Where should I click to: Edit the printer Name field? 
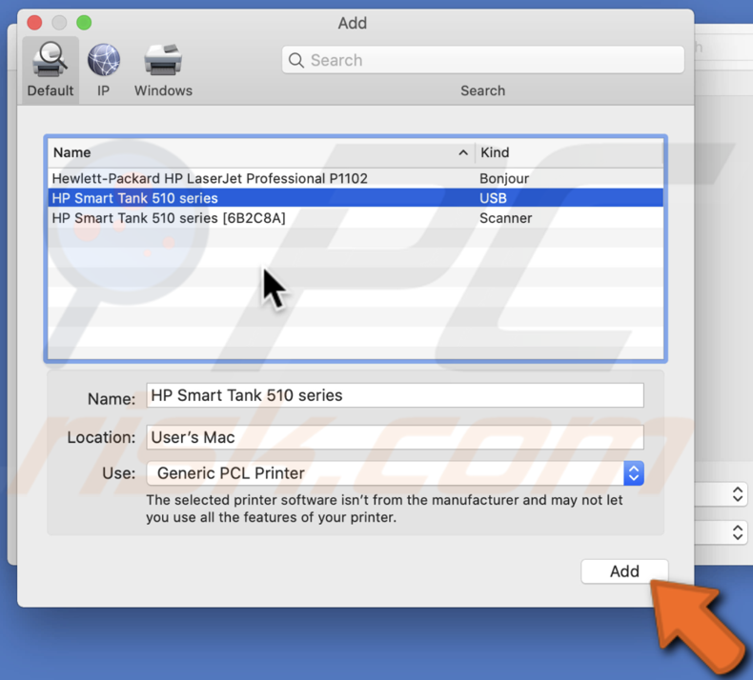pyautogui.click(x=395, y=395)
